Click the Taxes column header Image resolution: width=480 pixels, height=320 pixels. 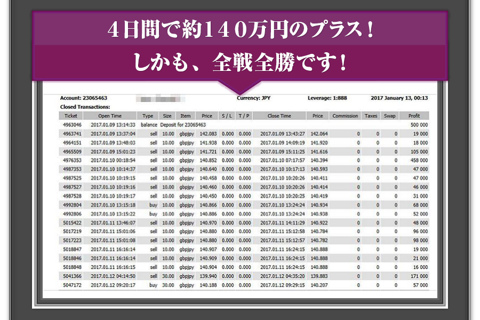pos(371,116)
